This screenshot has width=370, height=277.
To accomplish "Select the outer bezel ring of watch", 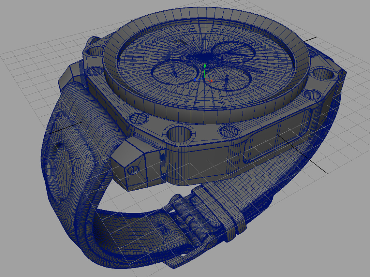I will [x=206, y=66].
